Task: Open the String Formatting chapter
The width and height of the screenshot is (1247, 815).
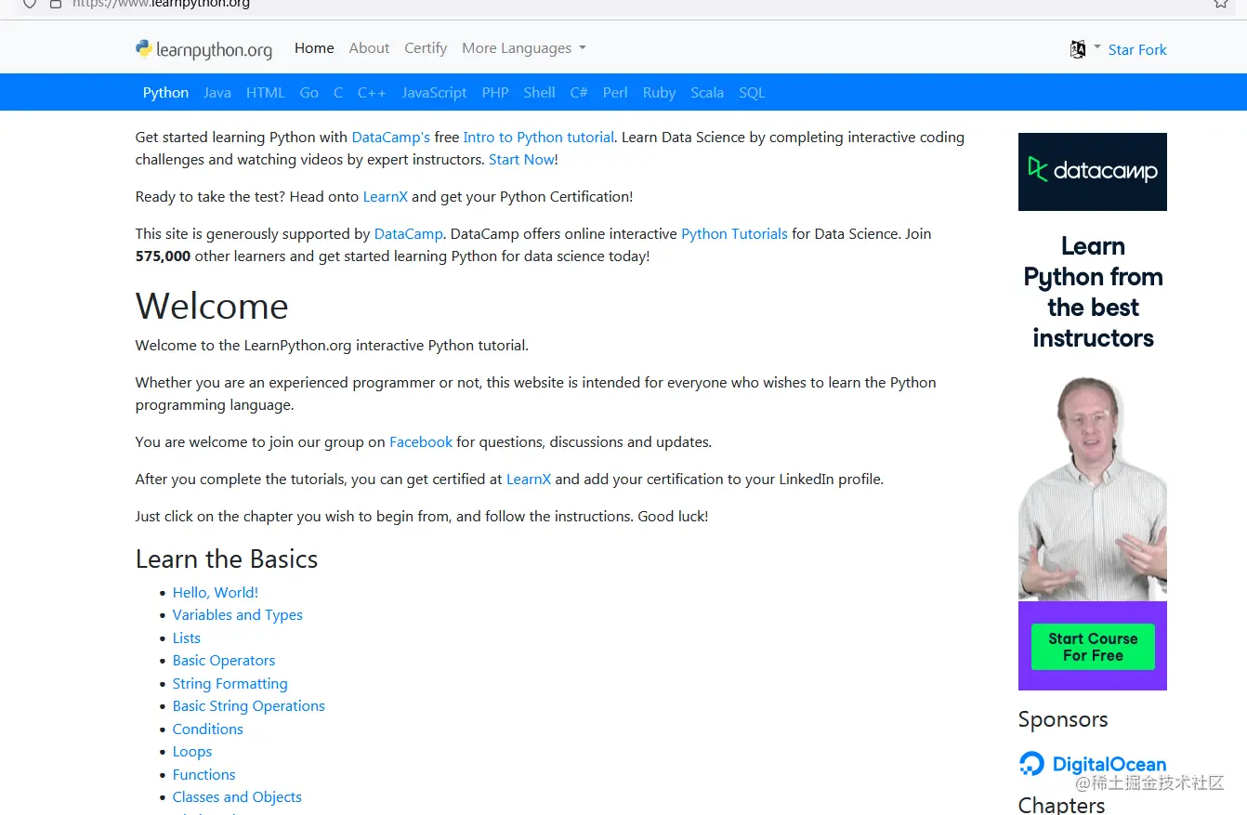Action: tap(230, 684)
